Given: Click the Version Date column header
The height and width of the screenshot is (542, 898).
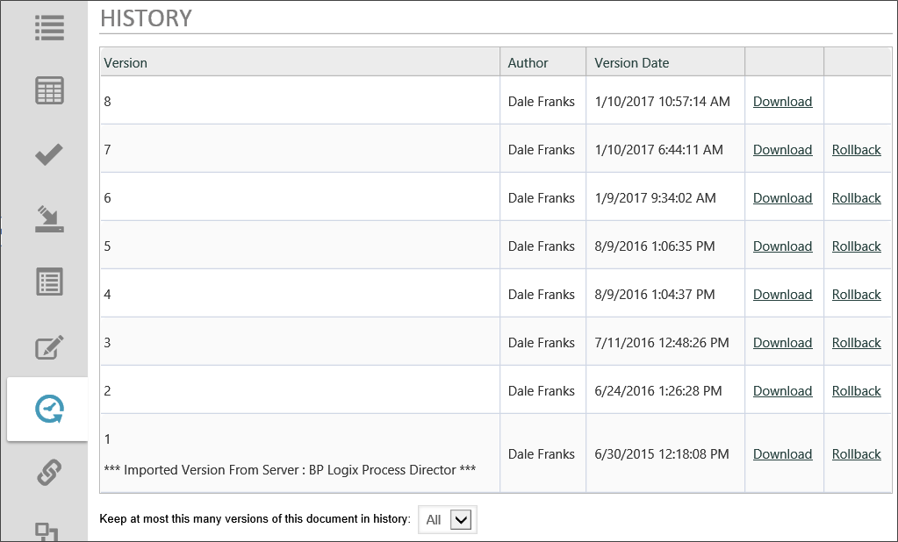Looking at the screenshot, I should tap(631, 61).
